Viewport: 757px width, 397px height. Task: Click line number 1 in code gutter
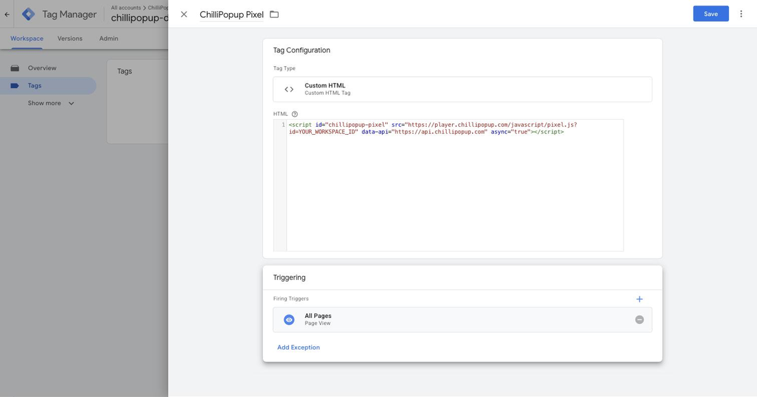284,125
